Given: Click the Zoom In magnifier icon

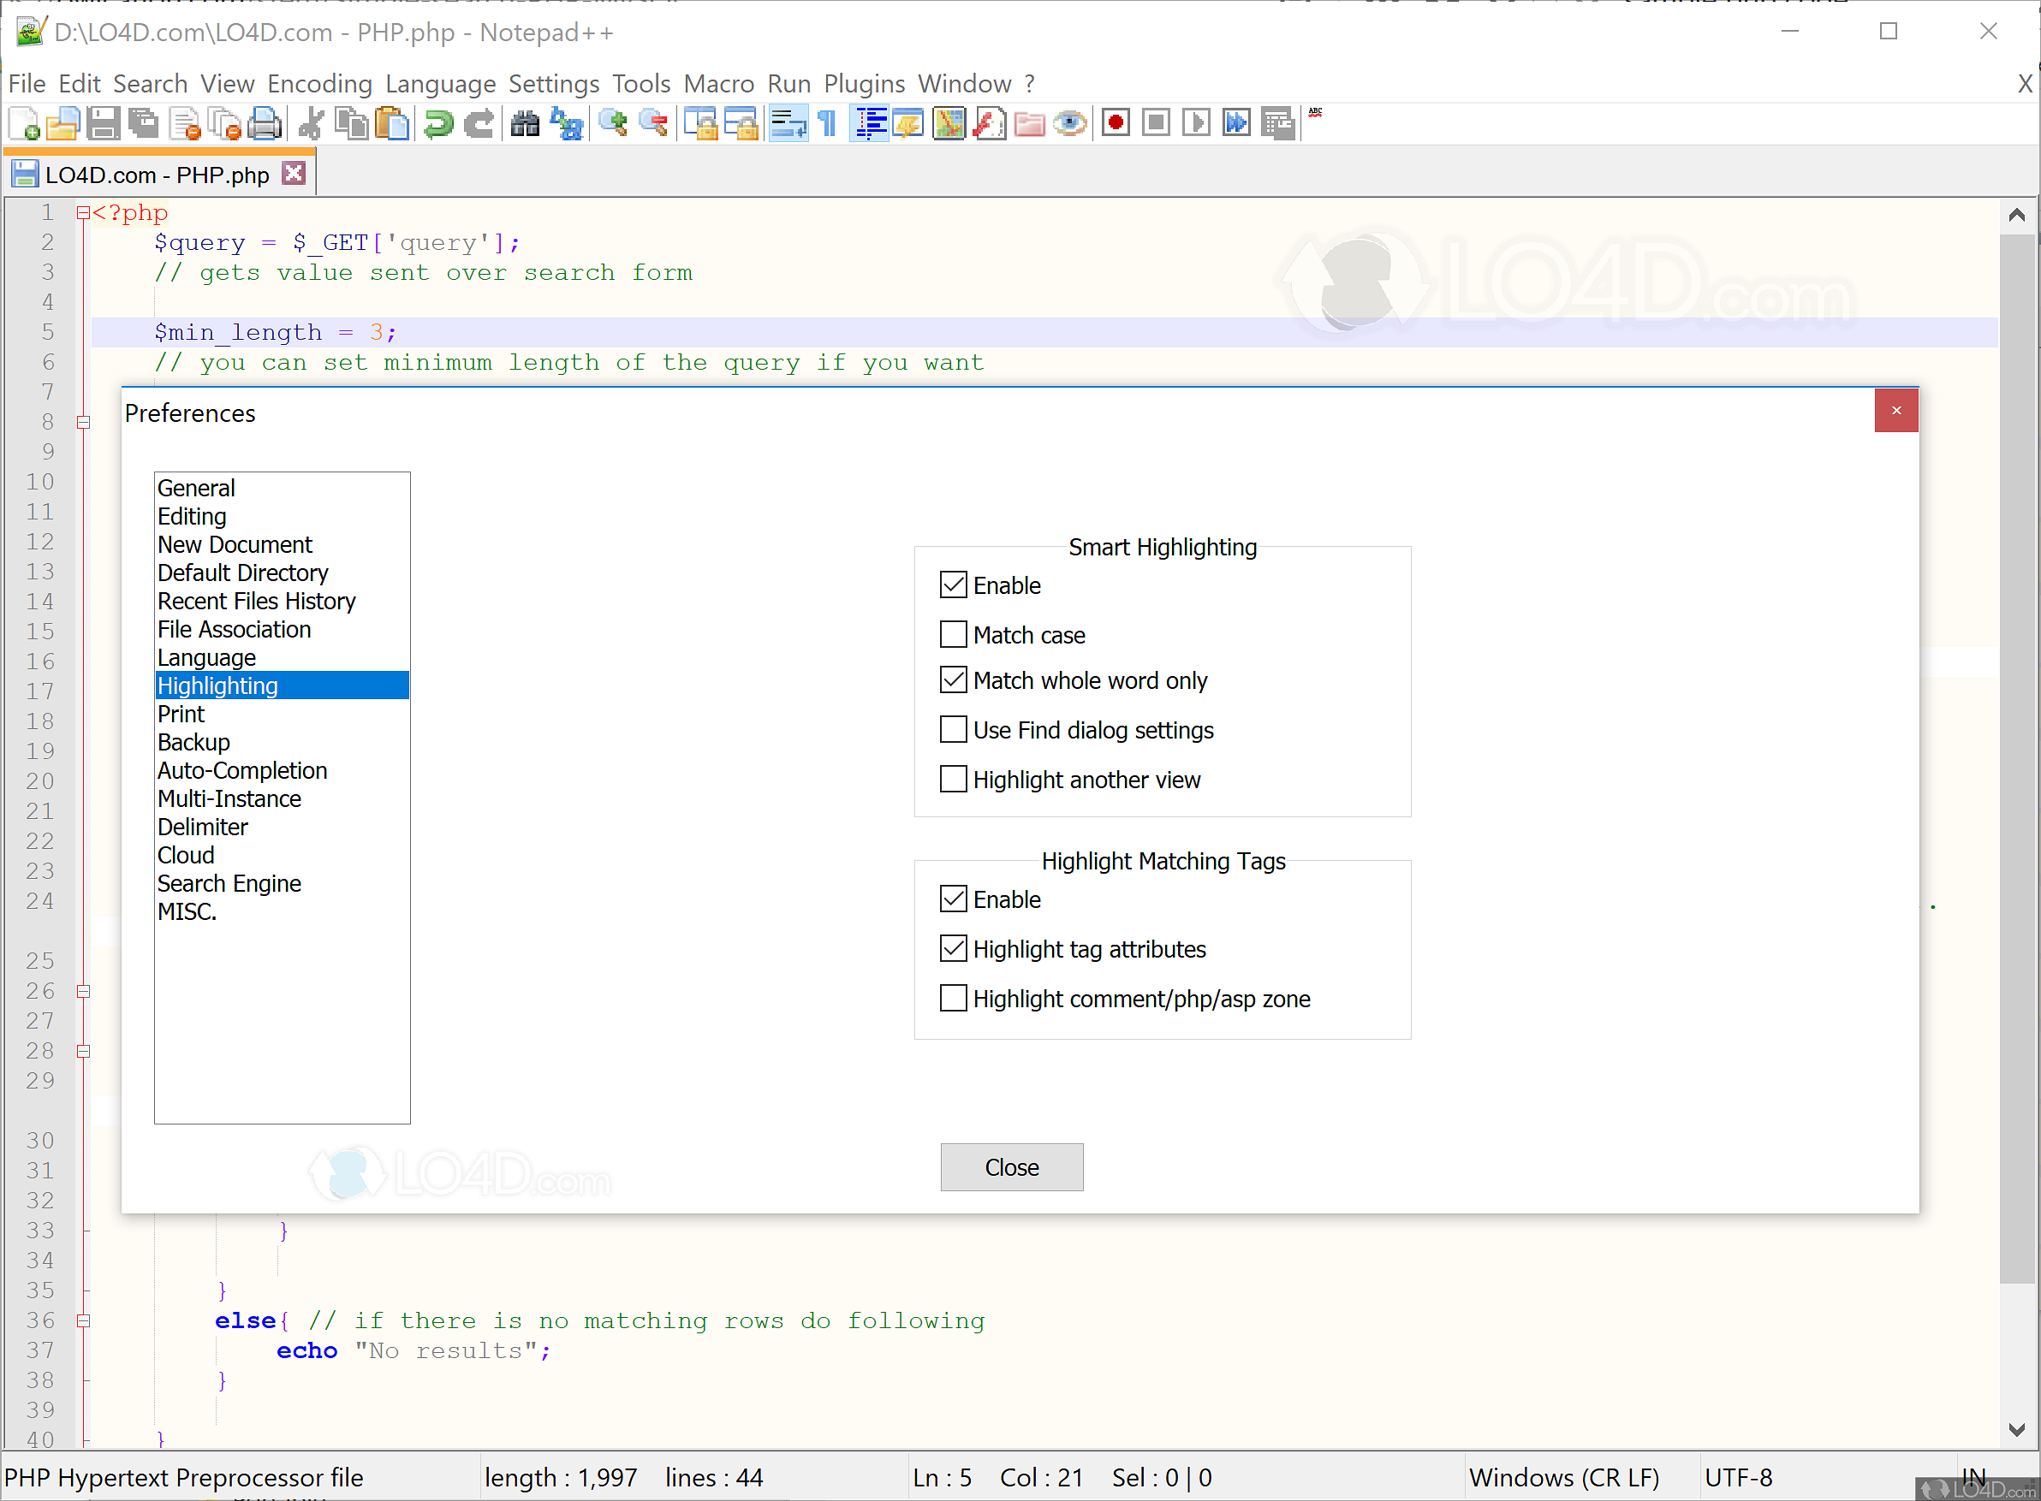Looking at the screenshot, I should [613, 123].
